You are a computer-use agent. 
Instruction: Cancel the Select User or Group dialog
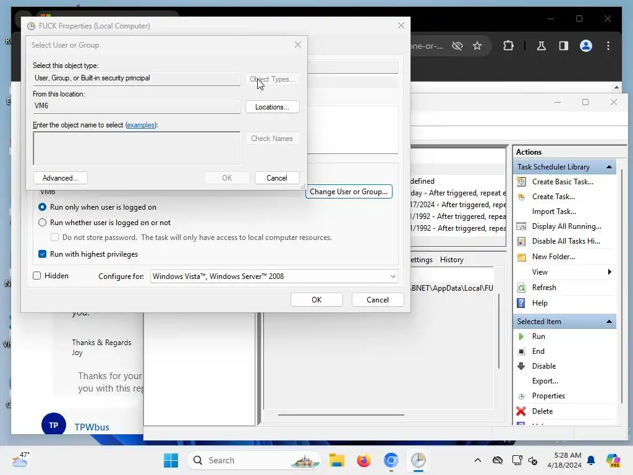(276, 178)
